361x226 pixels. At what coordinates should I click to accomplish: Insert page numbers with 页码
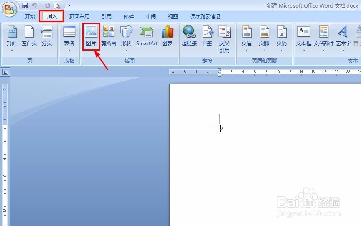pos(282,36)
